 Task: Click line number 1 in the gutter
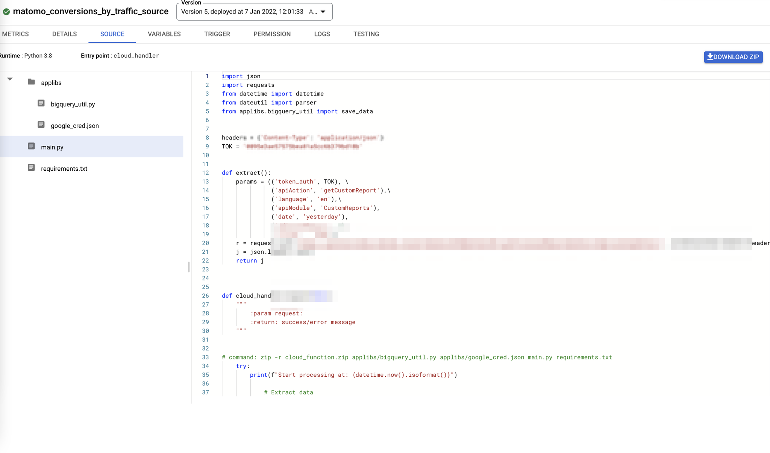(x=207, y=76)
